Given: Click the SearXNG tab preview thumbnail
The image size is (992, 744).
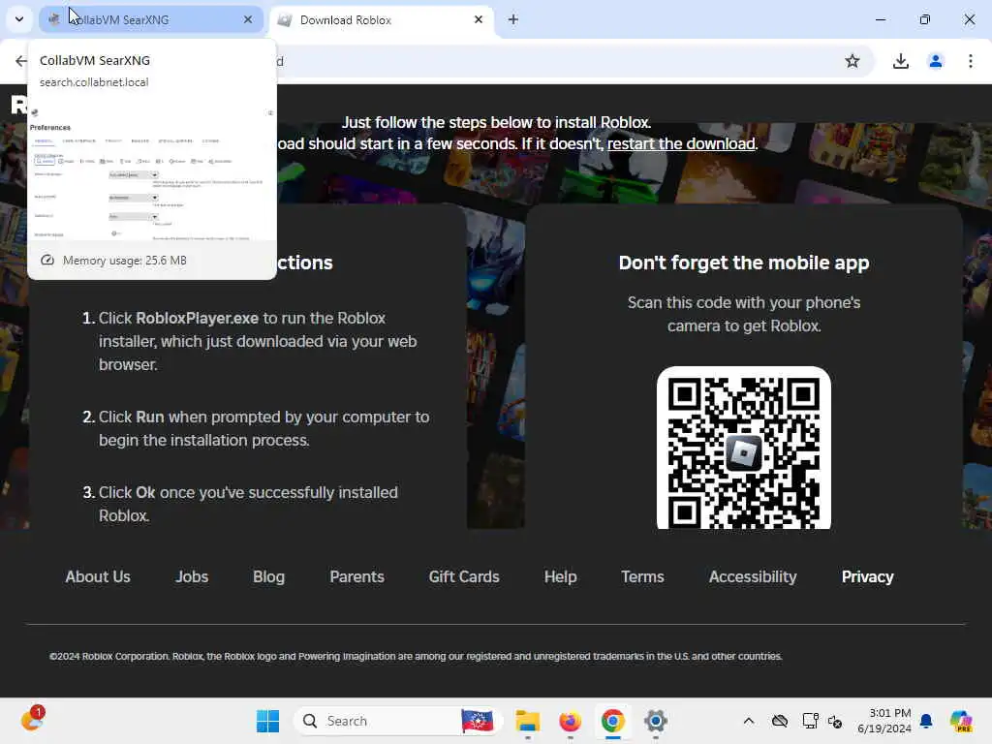Looking at the screenshot, I should 152,170.
